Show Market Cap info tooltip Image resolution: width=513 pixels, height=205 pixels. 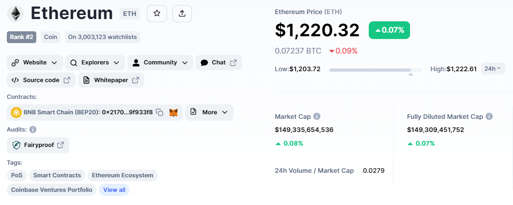click(x=317, y=117)
